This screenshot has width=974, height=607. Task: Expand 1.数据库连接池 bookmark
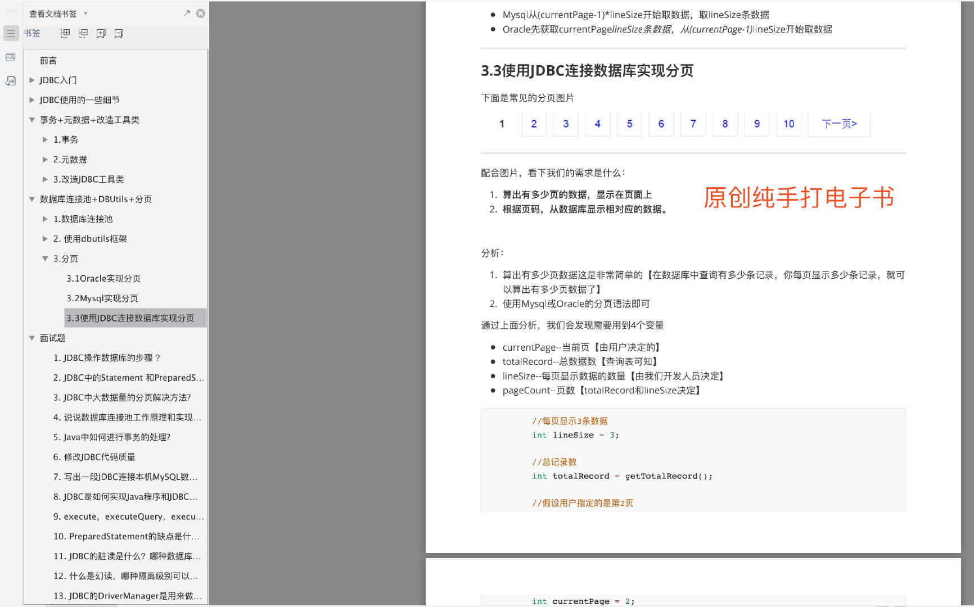click(45, 219)
